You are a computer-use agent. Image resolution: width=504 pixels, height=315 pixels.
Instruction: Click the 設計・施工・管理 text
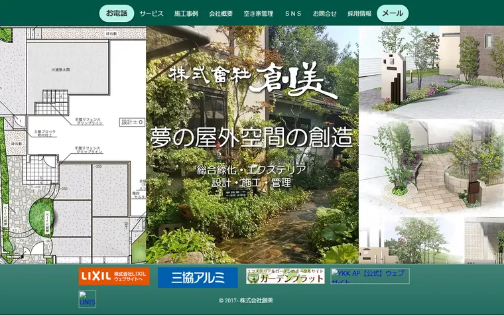tap(252, 182)
